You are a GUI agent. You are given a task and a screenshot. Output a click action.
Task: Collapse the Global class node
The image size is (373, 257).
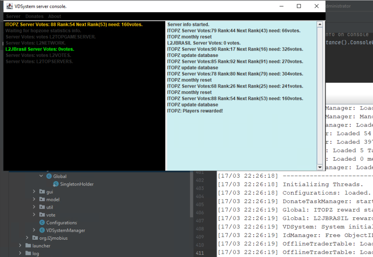pos(41,176)
